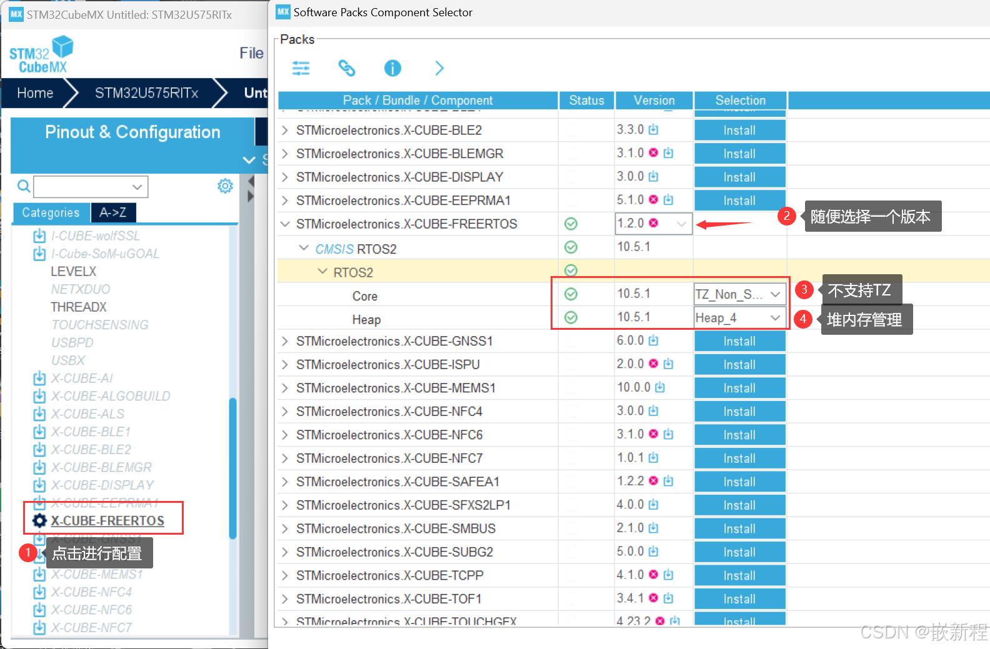
Task: Collapse the X-CUBE-FREERTOS pack row
Action: (x=286, y=224)
